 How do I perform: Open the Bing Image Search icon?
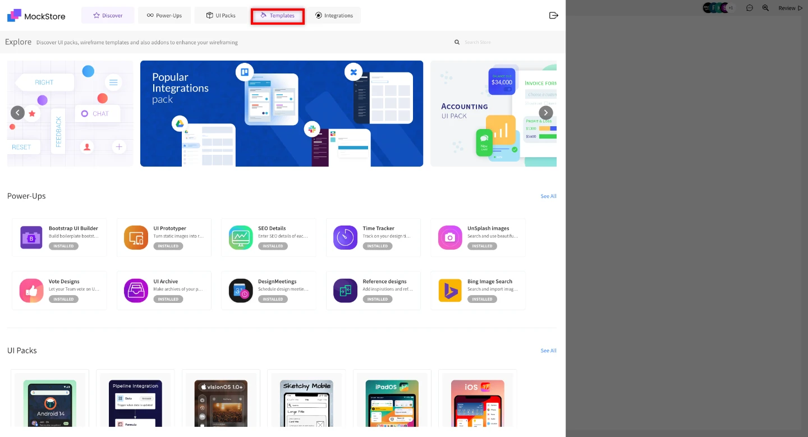coord(449,291)
